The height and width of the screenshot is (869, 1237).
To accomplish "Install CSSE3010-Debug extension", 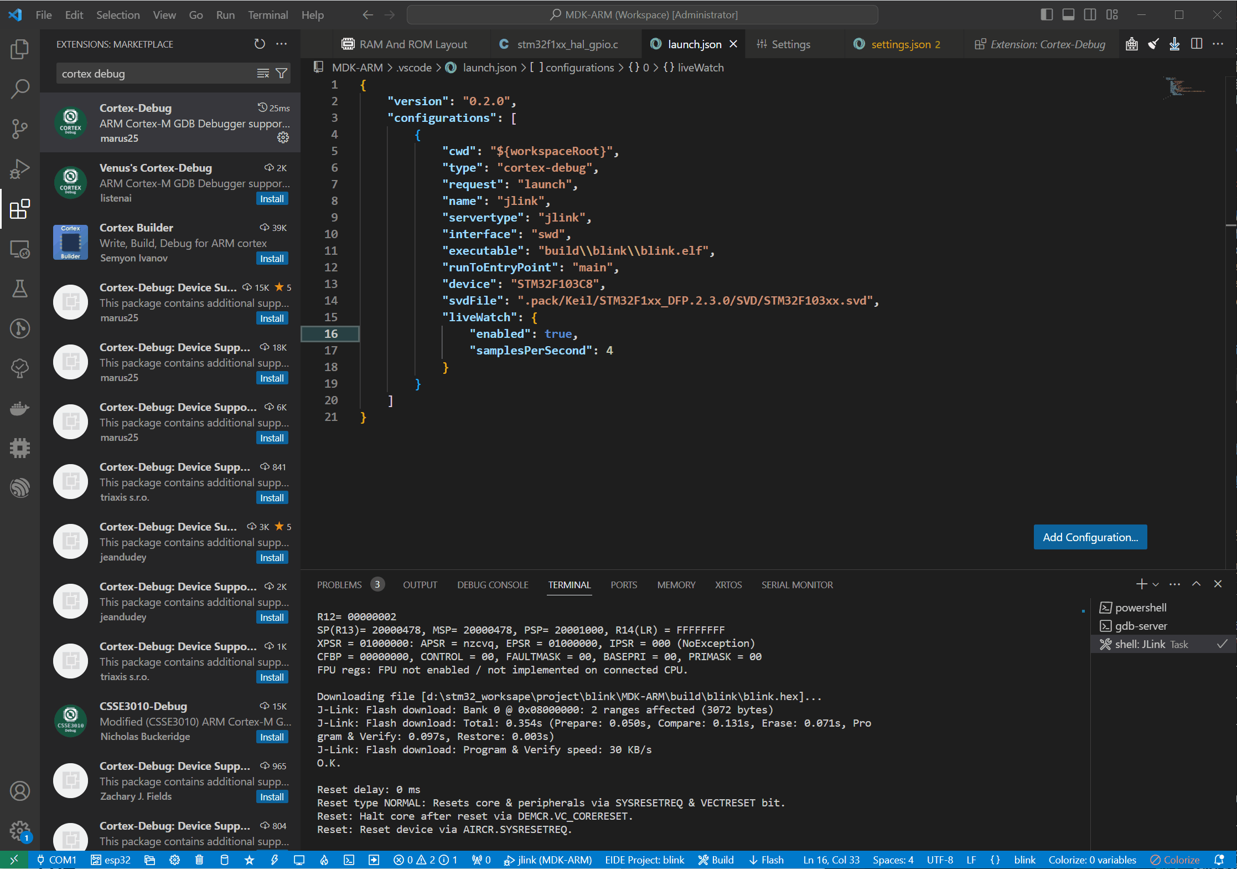I will (272, 737).
